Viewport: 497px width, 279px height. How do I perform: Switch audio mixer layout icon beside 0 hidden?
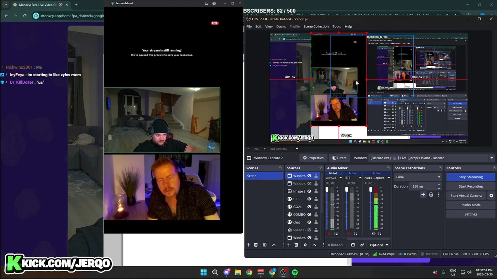[x=353, y=245]
